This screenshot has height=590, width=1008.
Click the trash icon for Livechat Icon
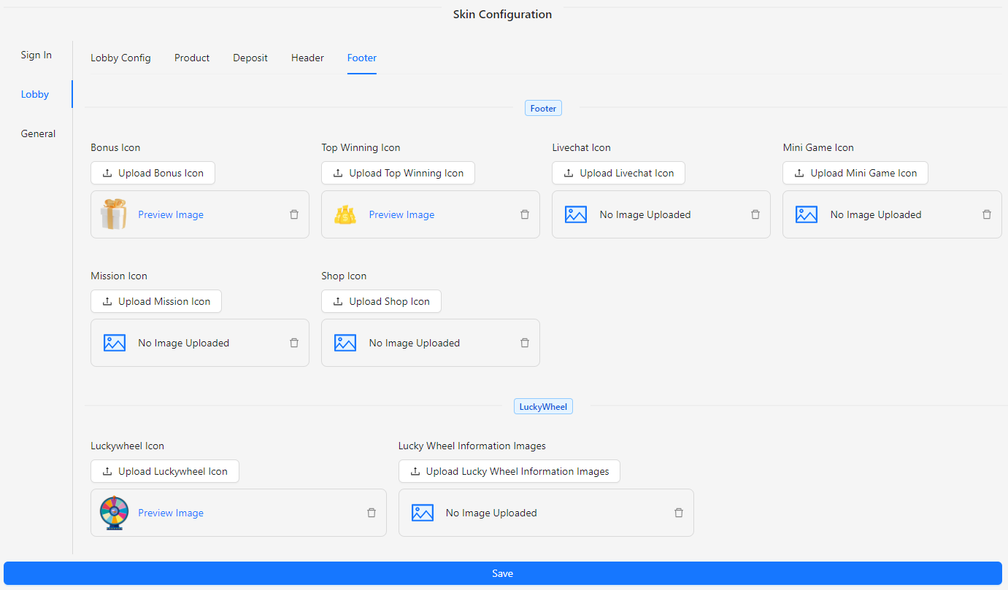755,214
